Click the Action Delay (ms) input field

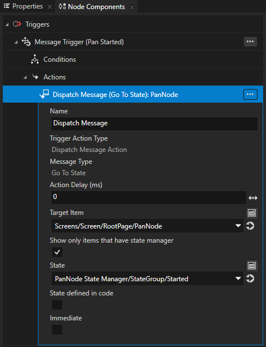pyautogui.click(x=149, y=197)
